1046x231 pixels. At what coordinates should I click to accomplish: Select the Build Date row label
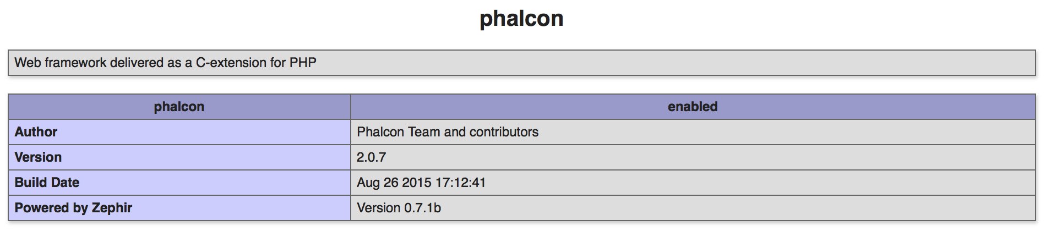tap(179, 183)
